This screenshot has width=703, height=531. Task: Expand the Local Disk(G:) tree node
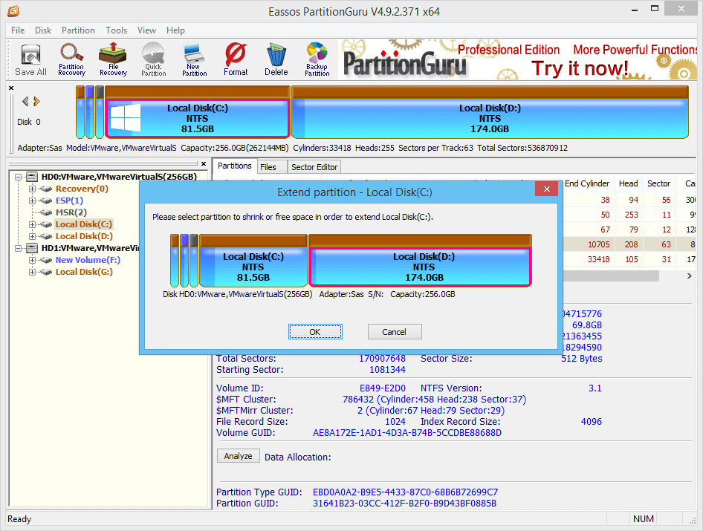tap(32, 272)
